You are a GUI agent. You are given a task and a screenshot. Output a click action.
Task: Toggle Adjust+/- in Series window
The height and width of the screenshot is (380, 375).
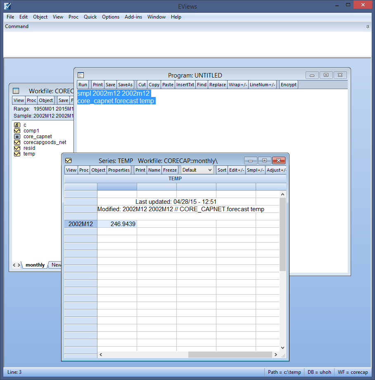[x=276, y=170]
